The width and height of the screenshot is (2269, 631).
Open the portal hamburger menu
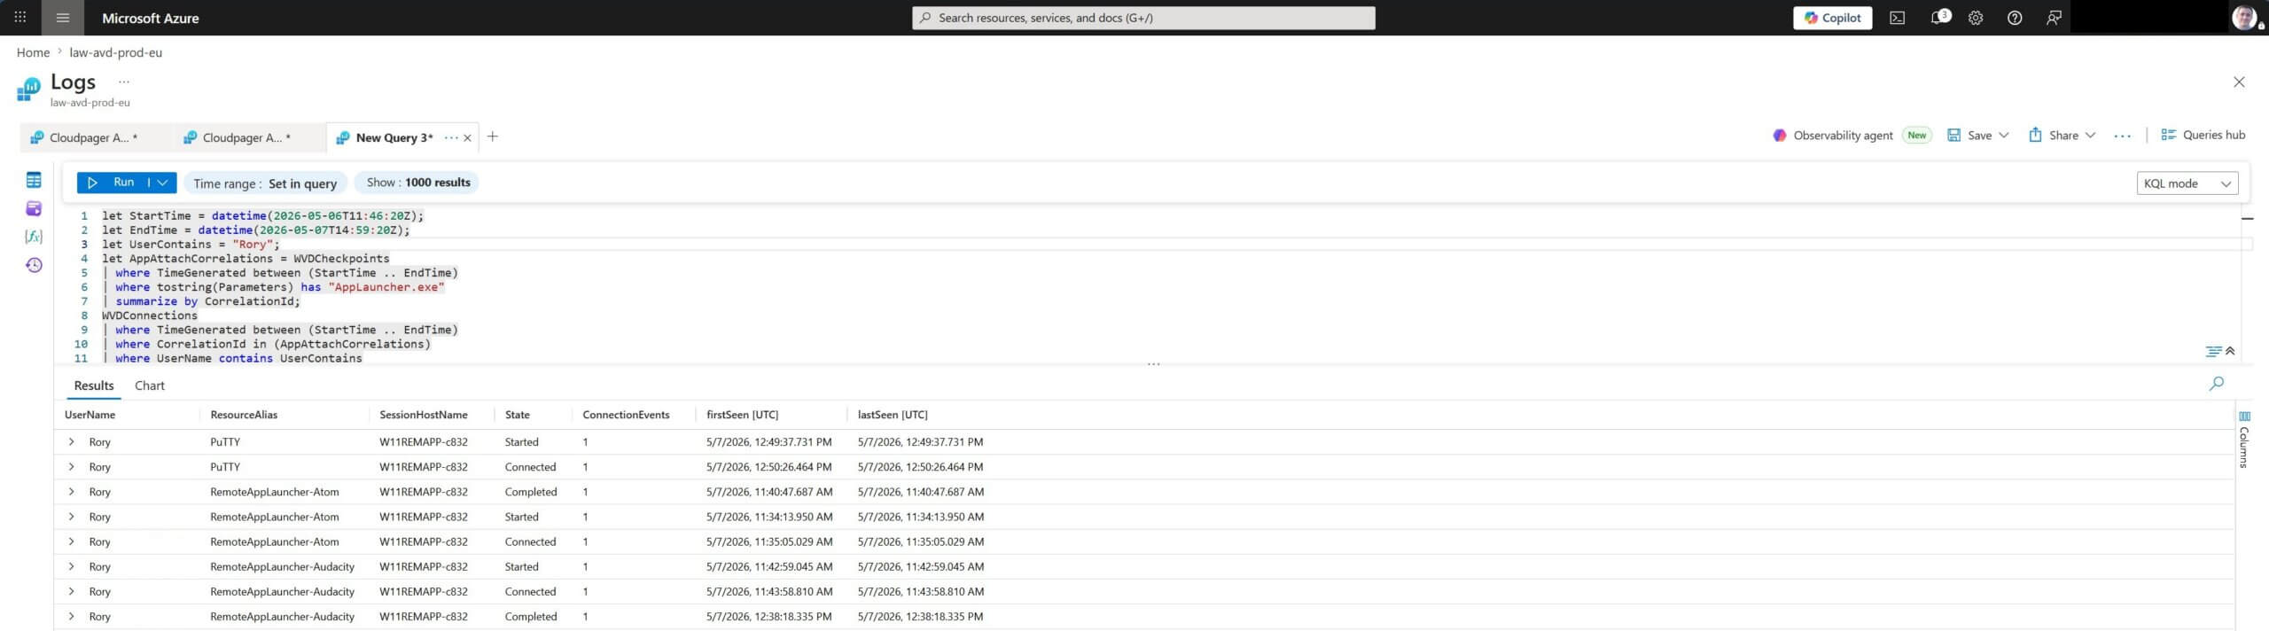[x=62, y=18]
